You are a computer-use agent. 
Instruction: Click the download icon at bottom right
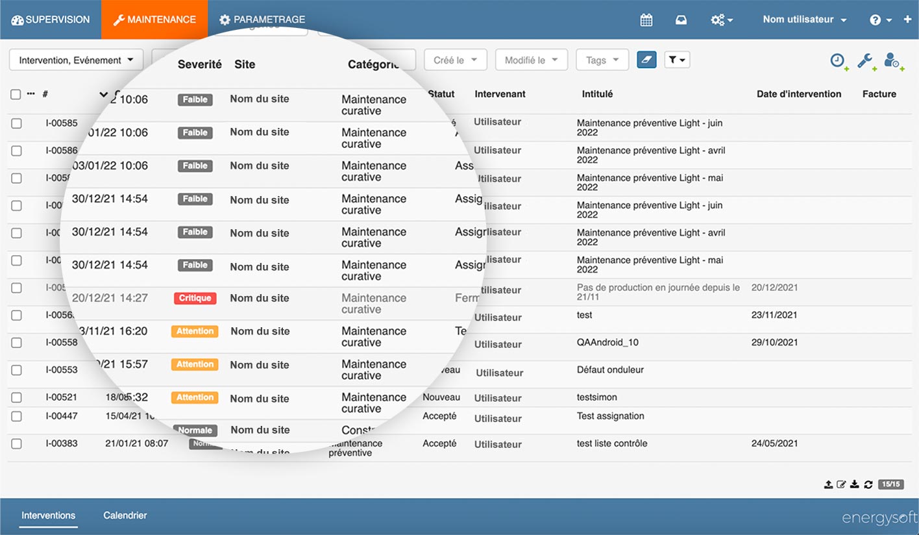(854, 484)
